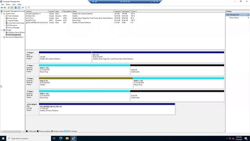Expand the Task Scheduler node
Image resolution: width=250 pixels, height=141 pixels.
(4, 16)
